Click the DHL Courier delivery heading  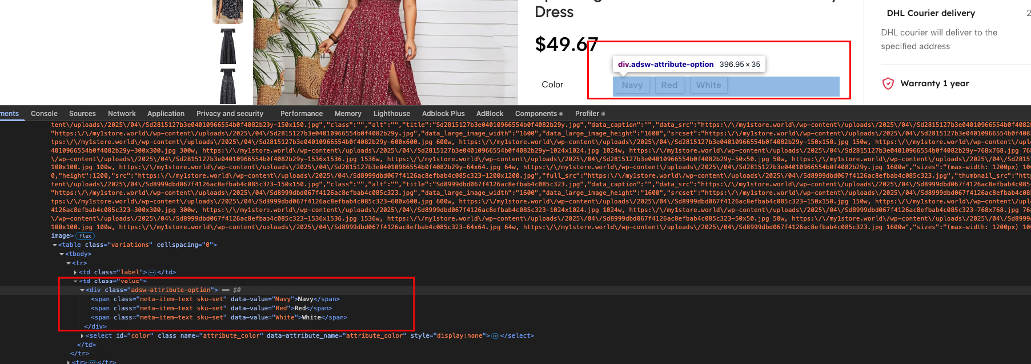click(x=931, y=13)
